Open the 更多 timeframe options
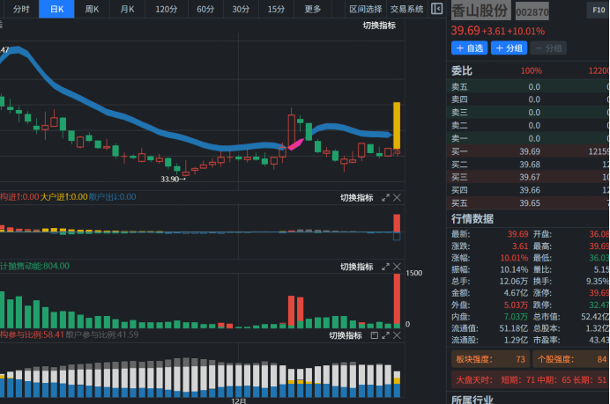Screen dimensions: 610x404 pyautogui.click(x=313, y=9)
